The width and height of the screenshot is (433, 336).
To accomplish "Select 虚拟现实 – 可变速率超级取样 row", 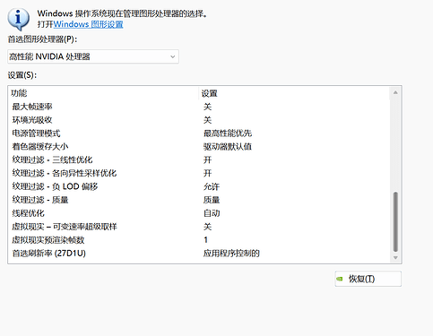I will coord(199,227).
